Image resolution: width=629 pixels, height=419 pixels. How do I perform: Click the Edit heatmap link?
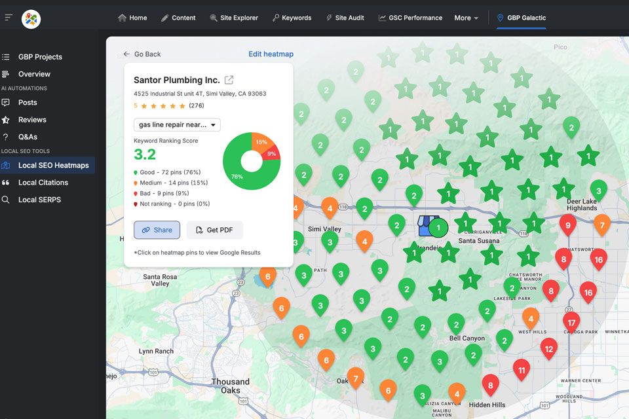pos(271,54)
